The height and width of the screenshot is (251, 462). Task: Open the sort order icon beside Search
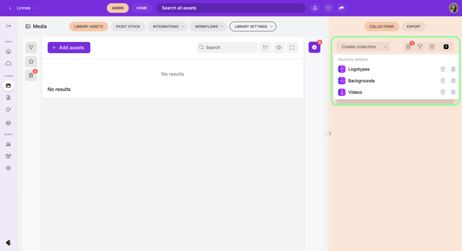tap(265, 48)
